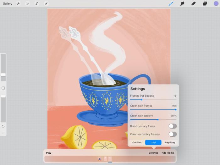Activate the Selection S-shaped tool

coord(37,3)
